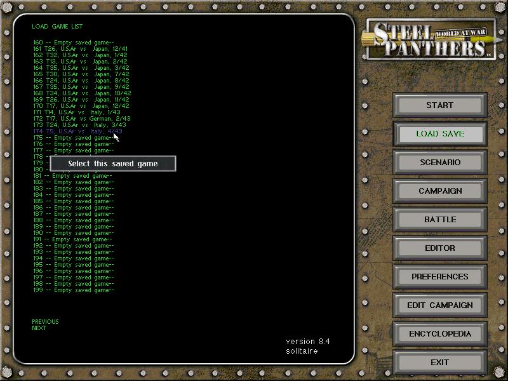Select empty save slot 195
This screenshot has width=508, height=381.
pos(74,265)
